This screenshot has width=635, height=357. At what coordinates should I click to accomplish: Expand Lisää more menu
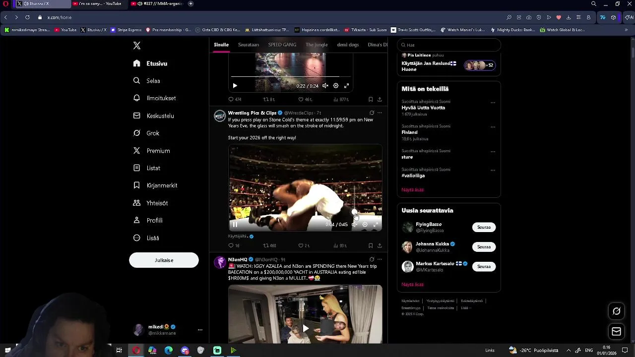[x=146, y=238]
